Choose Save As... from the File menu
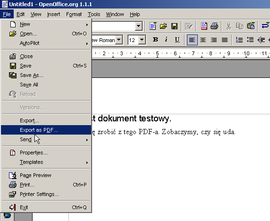This screenshot has width=270, height=221. (x=46, y=75)
